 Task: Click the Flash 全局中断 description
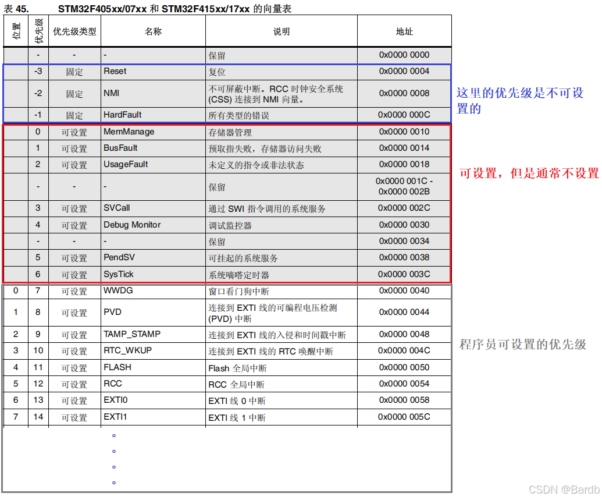coord(238,368)
